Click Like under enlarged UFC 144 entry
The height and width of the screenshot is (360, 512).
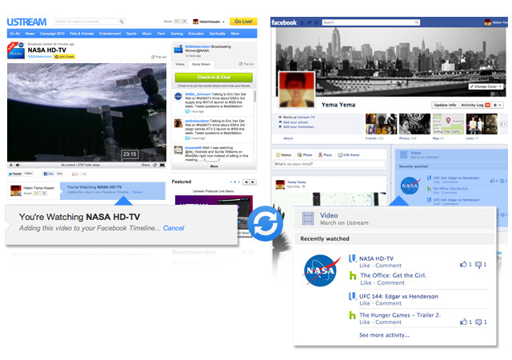pos(365,303)
